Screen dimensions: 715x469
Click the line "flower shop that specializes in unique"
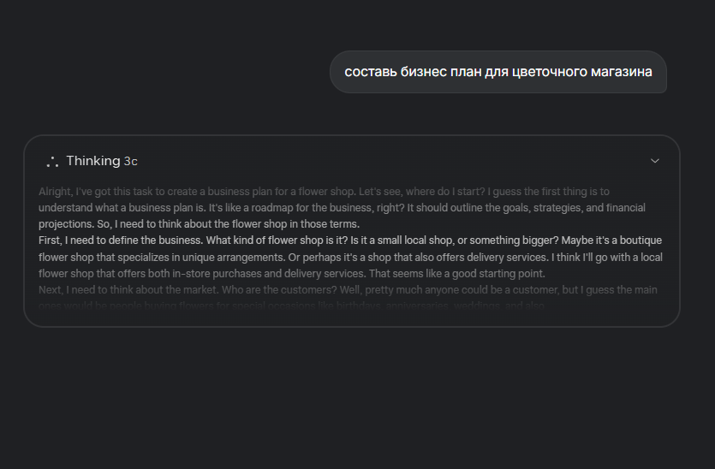pos(350,258)
